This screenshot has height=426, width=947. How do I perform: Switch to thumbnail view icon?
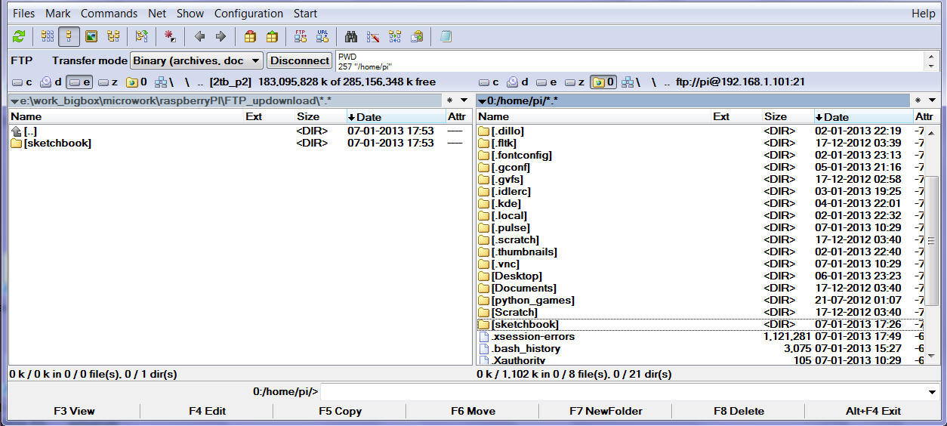pos(91,36)
